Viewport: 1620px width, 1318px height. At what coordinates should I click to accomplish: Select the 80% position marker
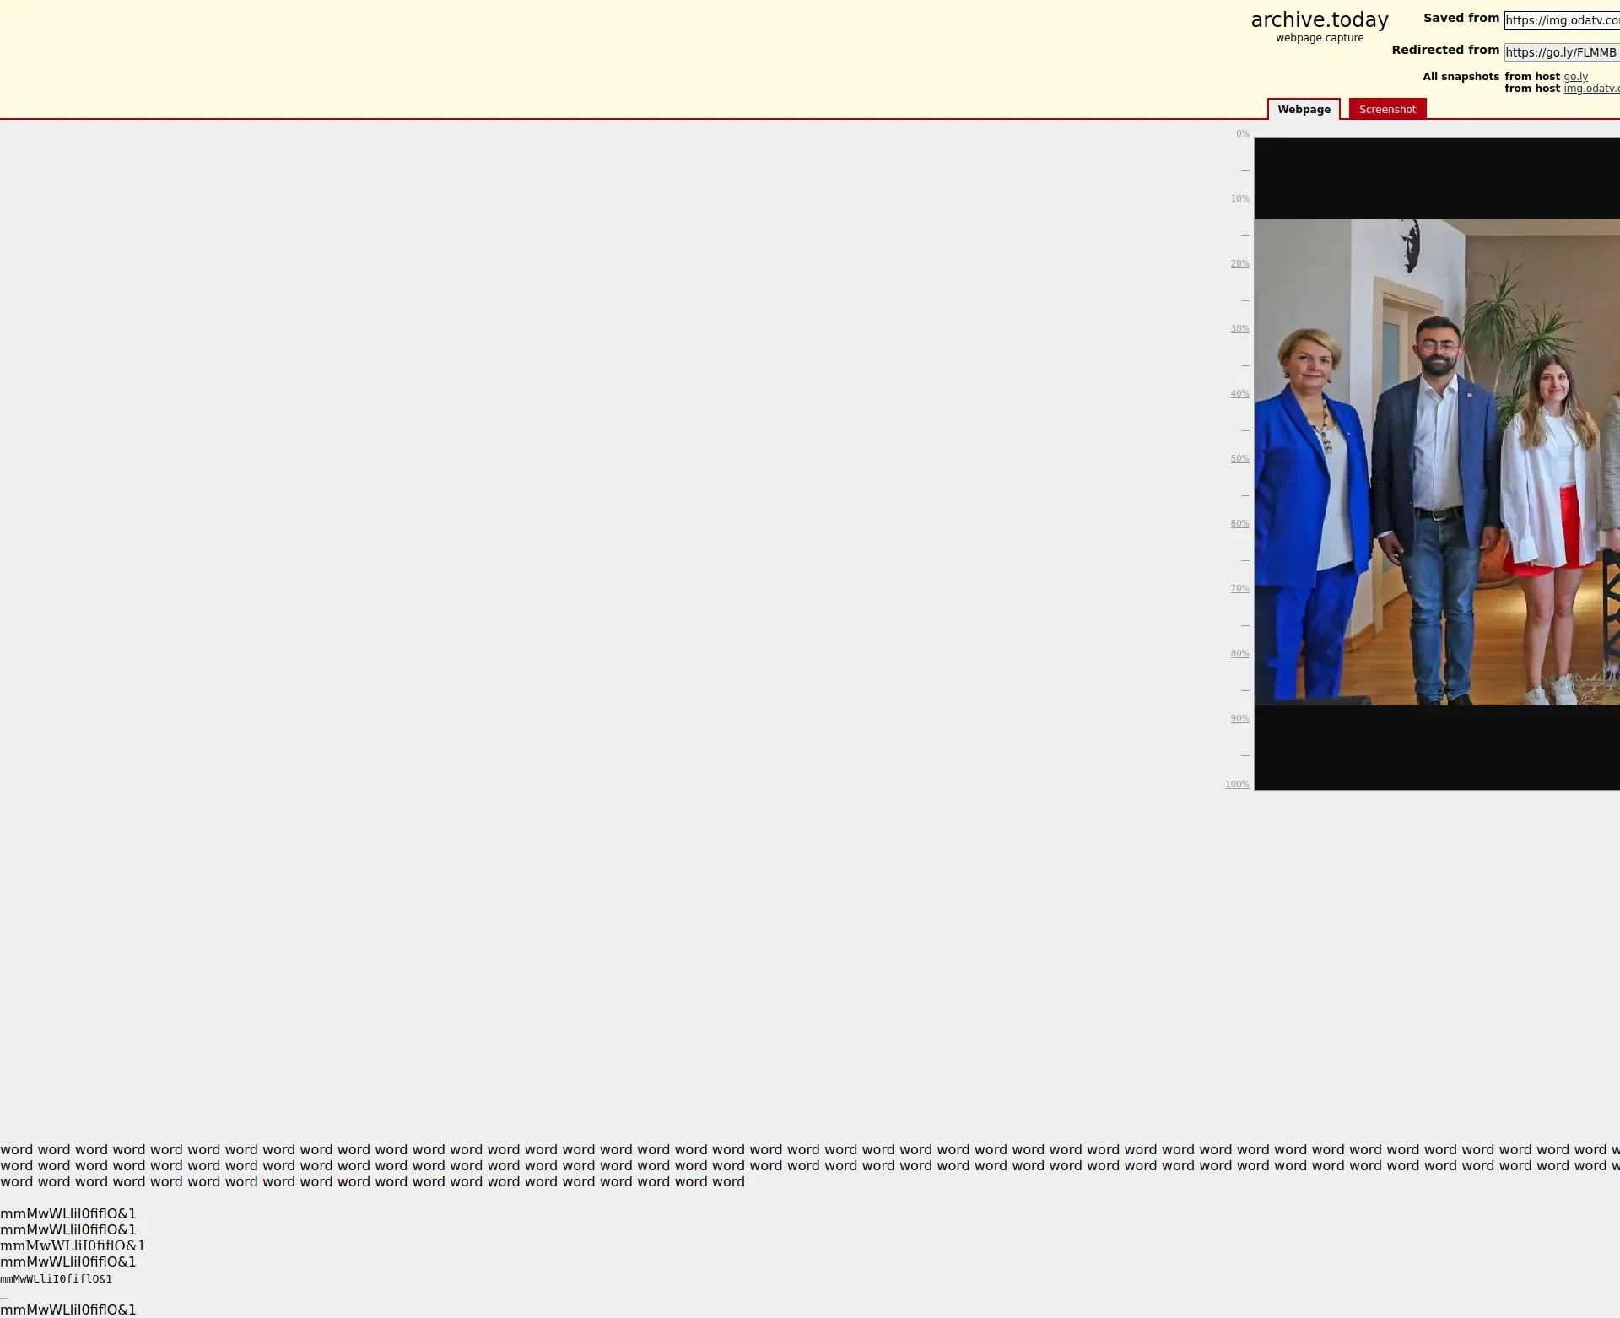(x=1239, y=654)
